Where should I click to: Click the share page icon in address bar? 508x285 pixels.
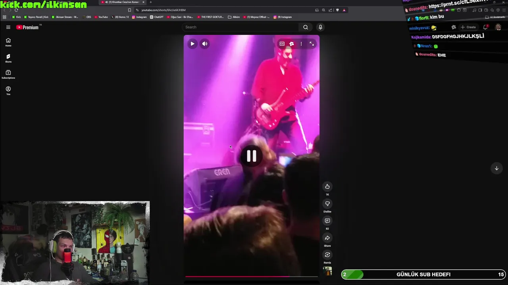330,10
